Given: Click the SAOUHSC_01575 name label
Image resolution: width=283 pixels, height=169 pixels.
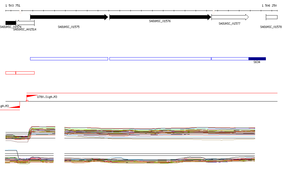Looking at the screenshot, I should 69,27.
